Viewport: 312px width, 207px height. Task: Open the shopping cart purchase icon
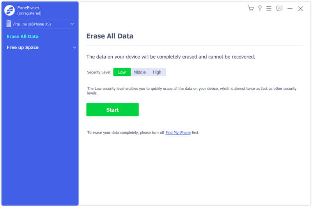click(251, 9)
